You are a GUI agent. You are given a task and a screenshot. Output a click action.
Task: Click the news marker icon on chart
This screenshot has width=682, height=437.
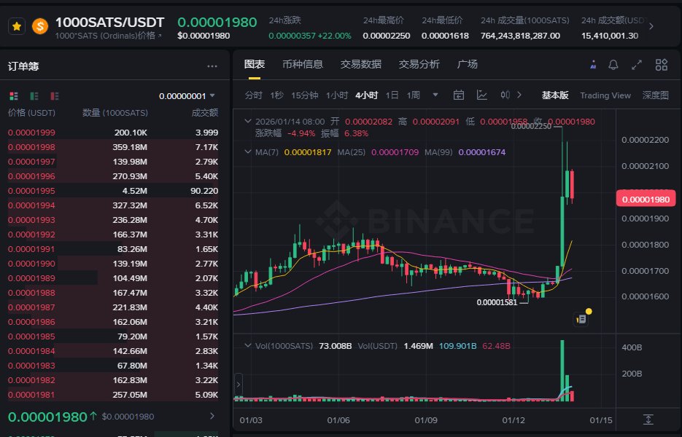581,318
